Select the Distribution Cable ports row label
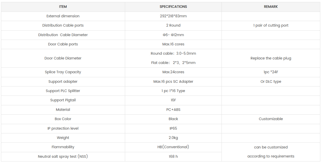The image size is (321, 164). [x=63, y=25]
